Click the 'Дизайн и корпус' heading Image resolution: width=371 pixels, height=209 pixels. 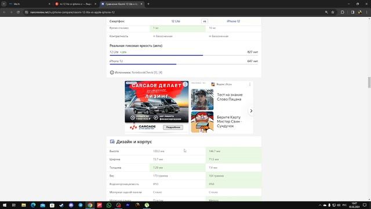(134, 142)
